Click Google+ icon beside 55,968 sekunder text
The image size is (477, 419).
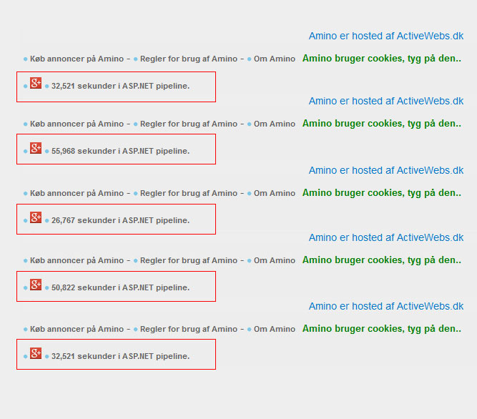pyautogui.click(x=36, y=148)
